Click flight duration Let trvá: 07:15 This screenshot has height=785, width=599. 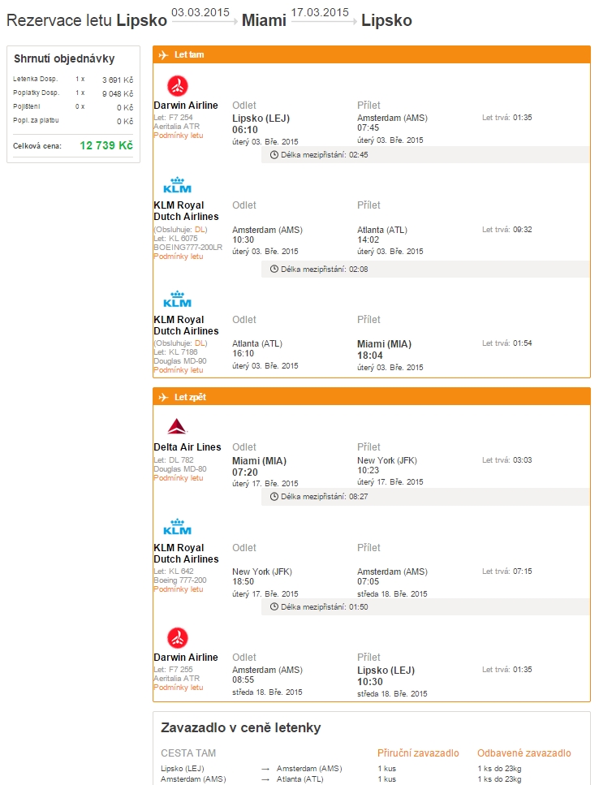coord(507,571)
